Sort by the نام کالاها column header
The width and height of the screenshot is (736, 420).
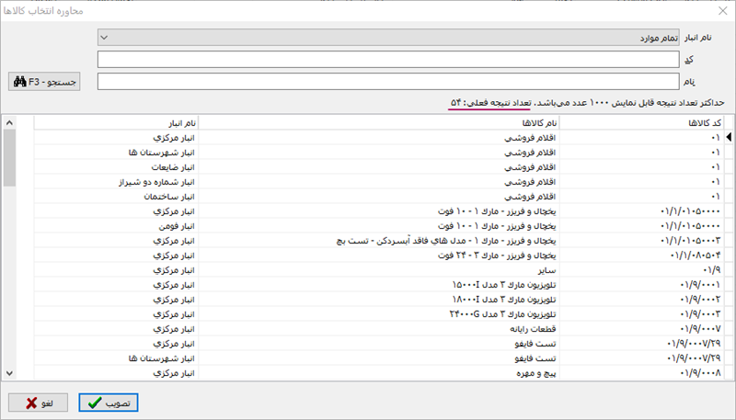pos(379,122)
